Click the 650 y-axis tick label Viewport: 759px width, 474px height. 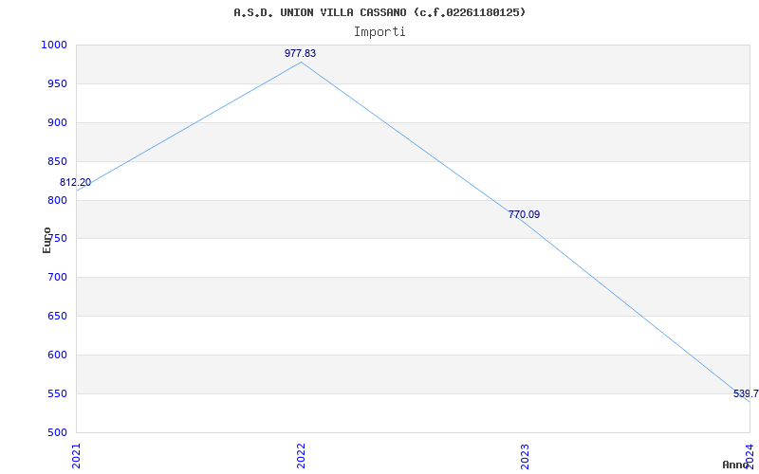pos(57,316)
